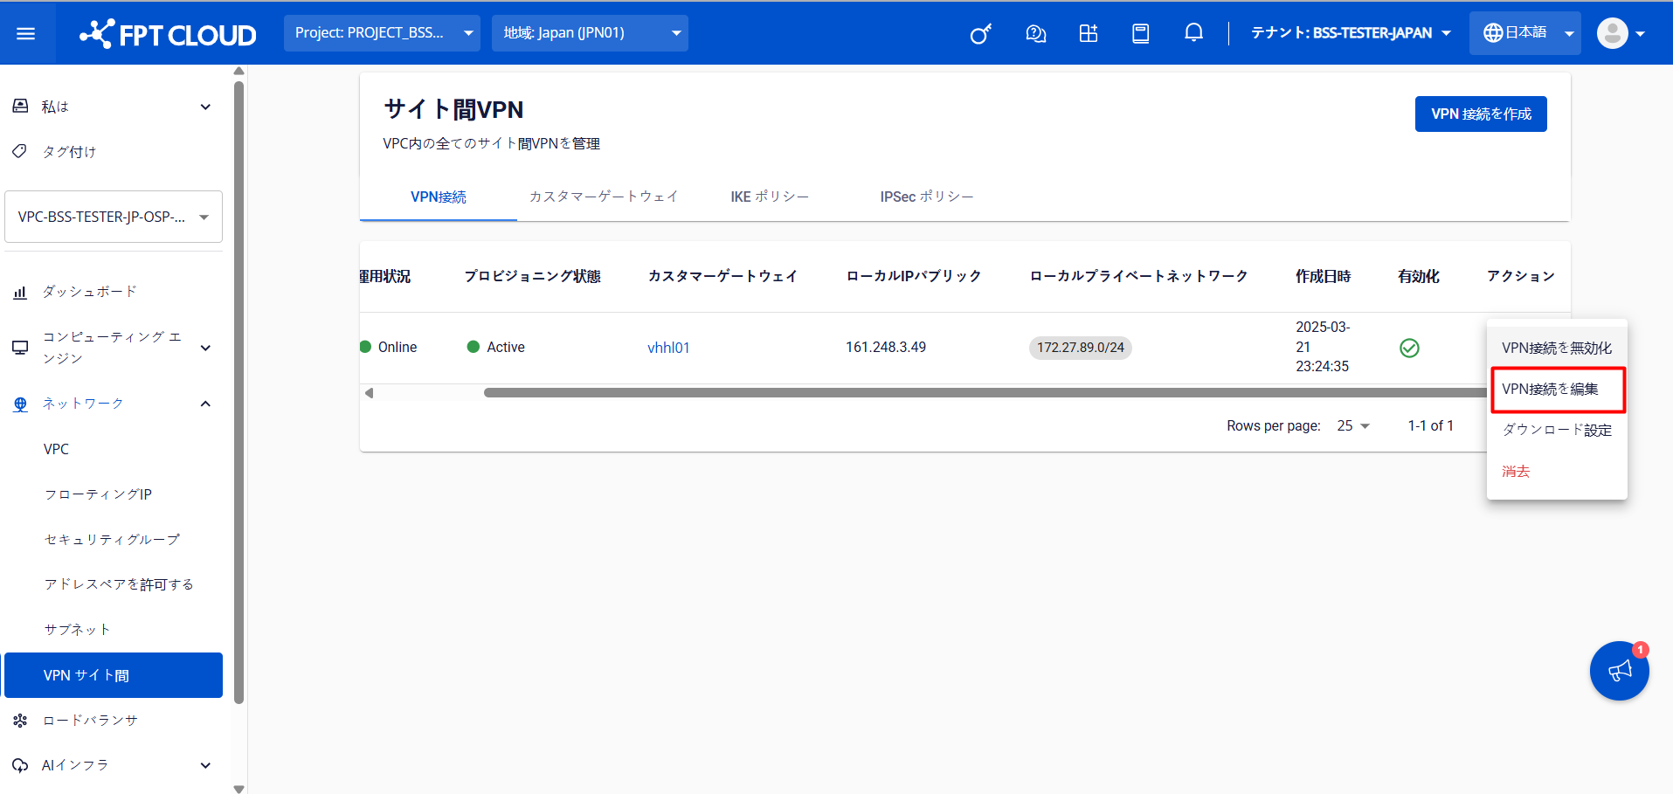Screen dimensions: 1673x794
Task: Click the コンピューティング エンジン monitor icon
Action: (20, 348)
